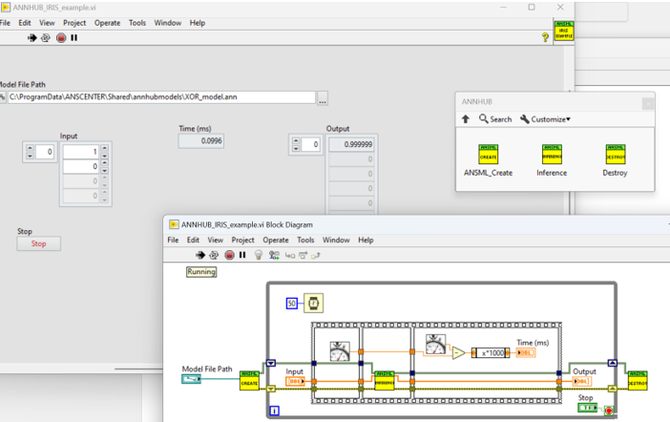
Task: Open the Operate menu on the front panel
Action: click(x=107, y=22)
